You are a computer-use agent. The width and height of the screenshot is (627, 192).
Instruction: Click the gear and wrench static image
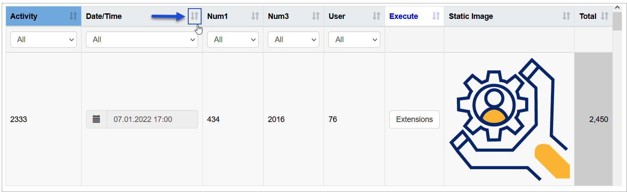click(x=510, y=119)
